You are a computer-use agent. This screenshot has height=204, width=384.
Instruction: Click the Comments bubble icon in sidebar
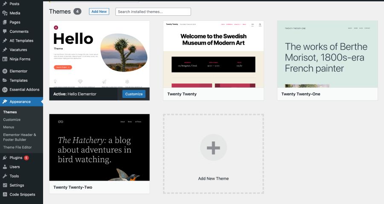click(x=5, y=31)
